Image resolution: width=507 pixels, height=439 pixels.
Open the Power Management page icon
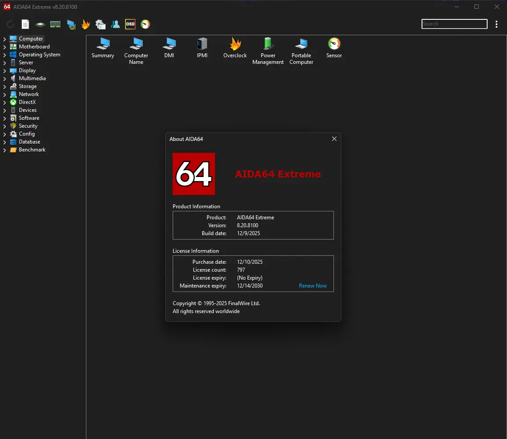click(268, 51)
